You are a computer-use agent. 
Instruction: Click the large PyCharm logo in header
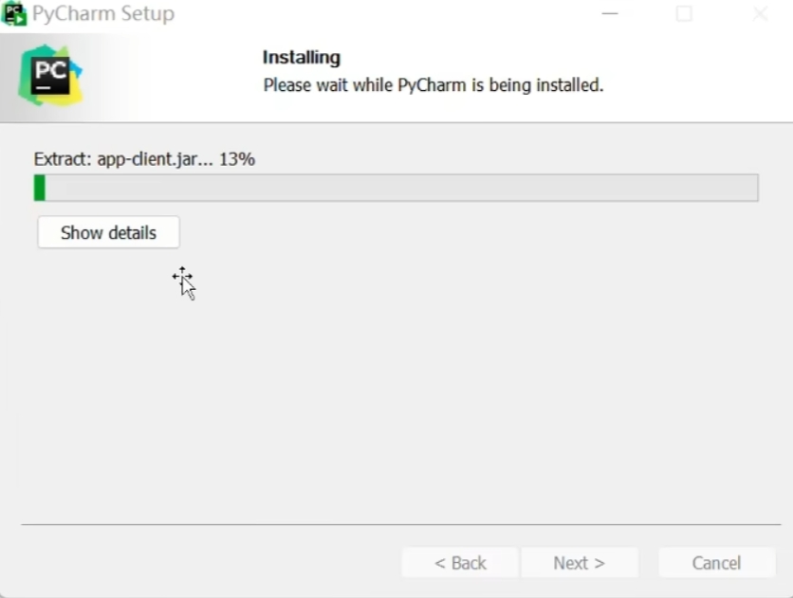tap(50, 76)
